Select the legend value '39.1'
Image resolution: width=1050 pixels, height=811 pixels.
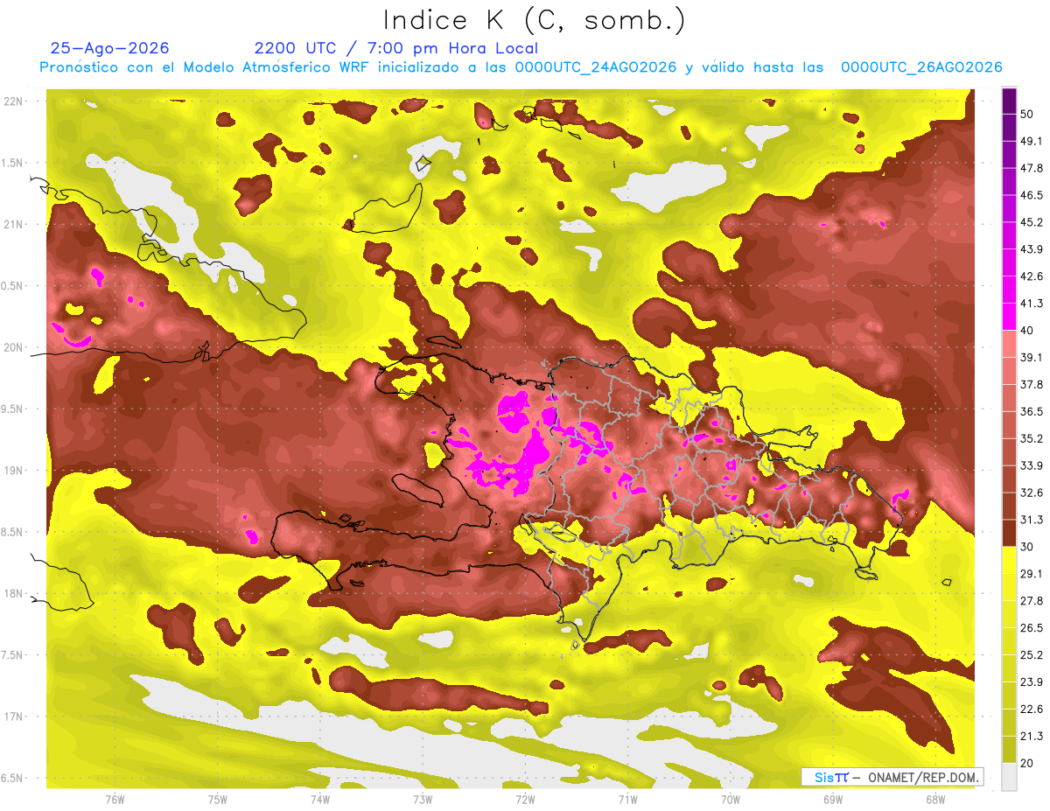(x=1032, y=358)
